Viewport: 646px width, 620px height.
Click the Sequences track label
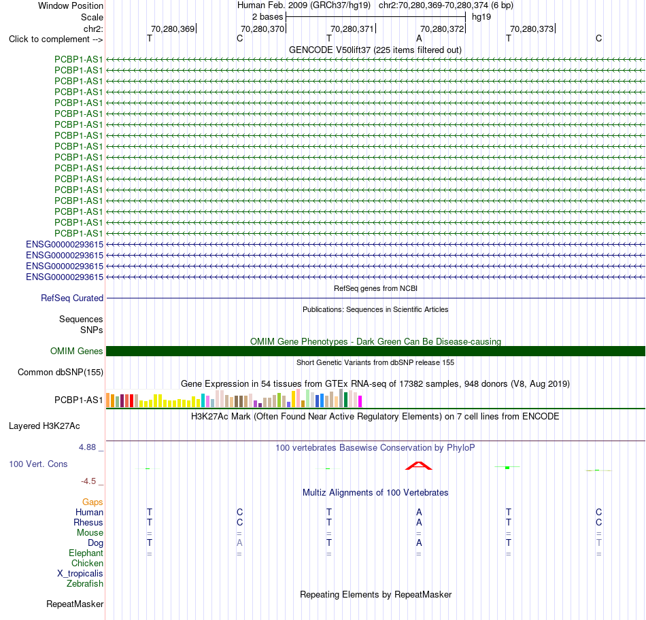coord(81,319)
